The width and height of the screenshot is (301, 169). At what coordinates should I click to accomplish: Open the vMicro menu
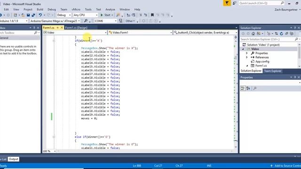point(76,9)
